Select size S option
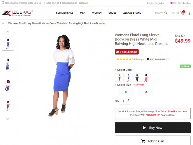 pos(126,92)
